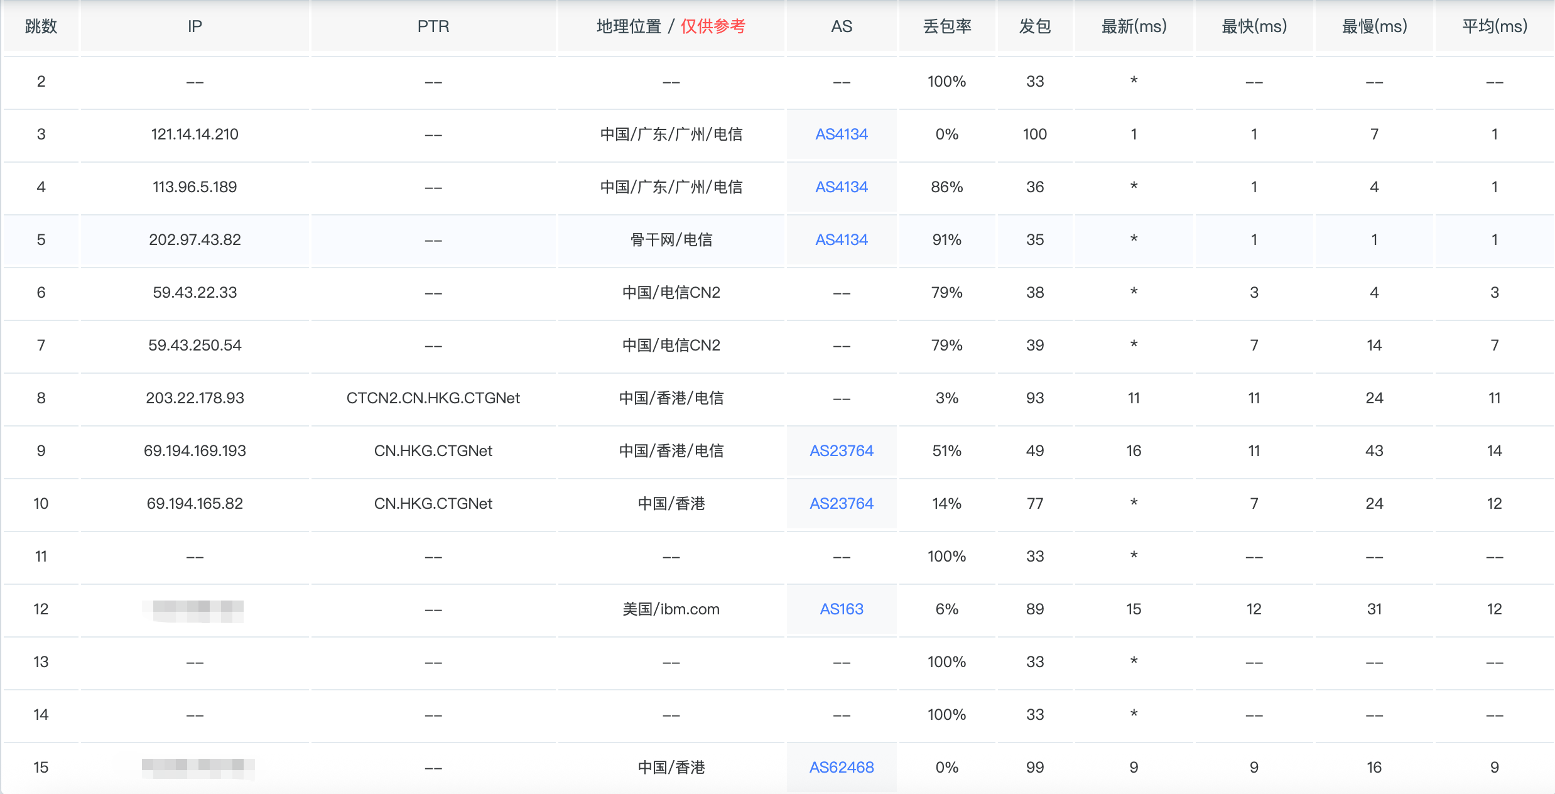Click AS4134 link in hop 3 row
The width and height of the screenshot is (1555, 794).
coord(841,134)
